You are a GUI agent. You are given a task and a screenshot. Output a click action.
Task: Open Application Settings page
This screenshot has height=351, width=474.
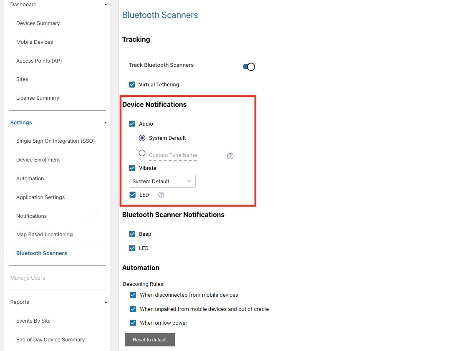tap(40, 197)
